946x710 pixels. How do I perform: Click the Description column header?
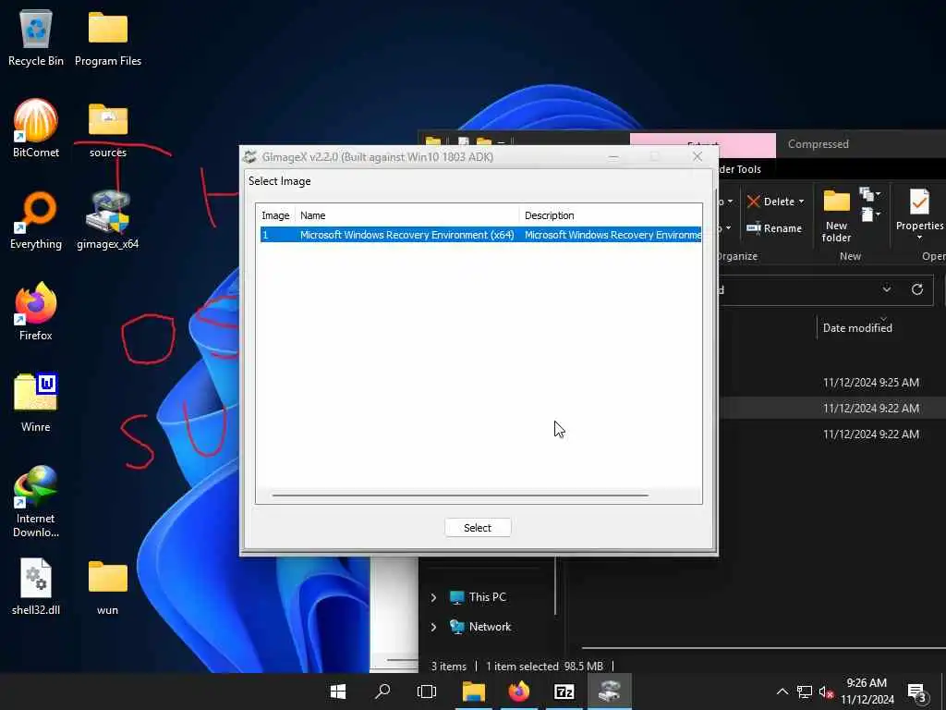point(611,215)
